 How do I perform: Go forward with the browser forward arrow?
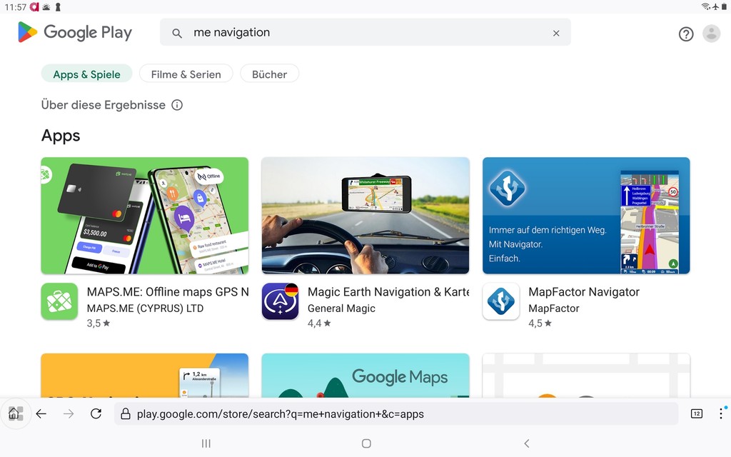[69, 413]
